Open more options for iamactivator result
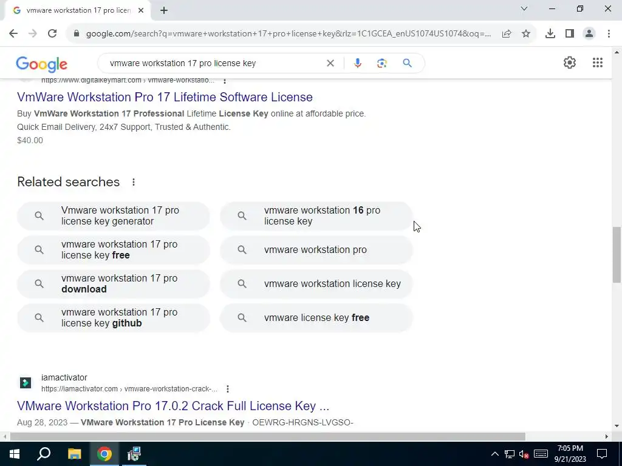 click(228, 389)
